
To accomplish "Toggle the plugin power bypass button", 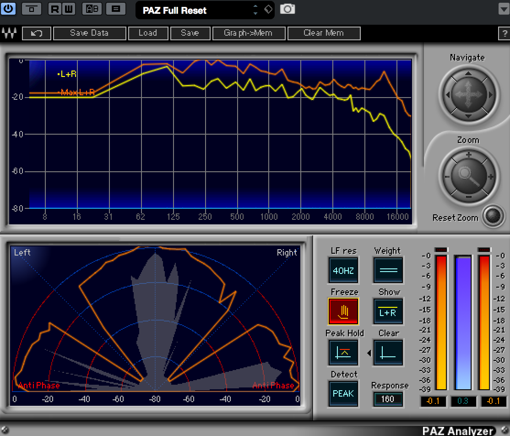I will coord(8,9).
